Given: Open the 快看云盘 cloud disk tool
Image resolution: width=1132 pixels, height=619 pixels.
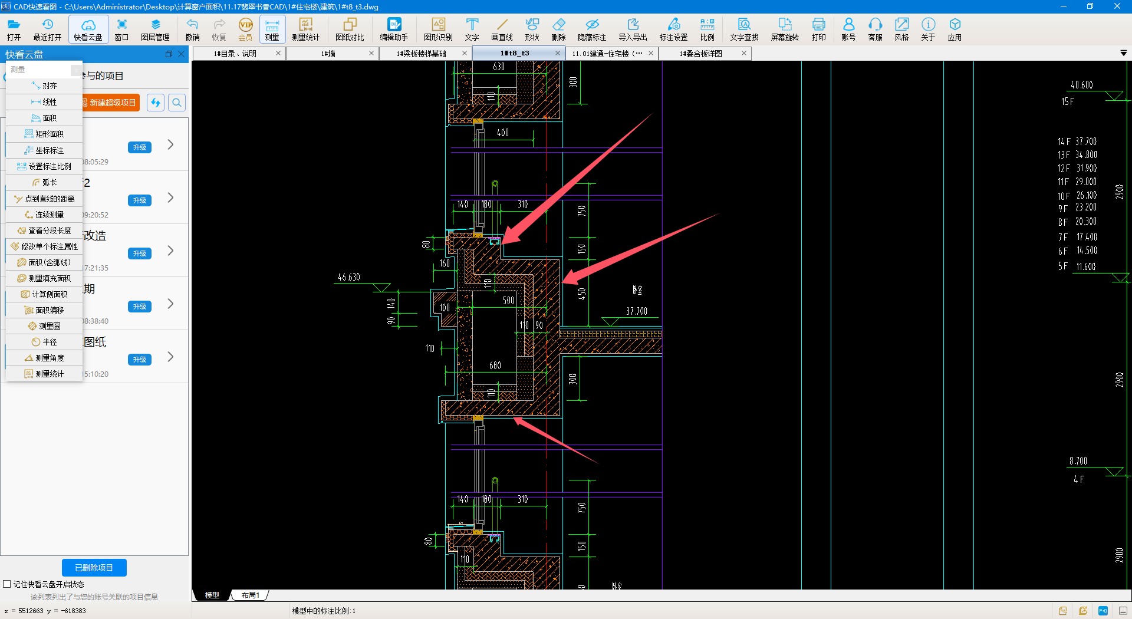Looking at the screenshot, I should (x=88, y=29).
